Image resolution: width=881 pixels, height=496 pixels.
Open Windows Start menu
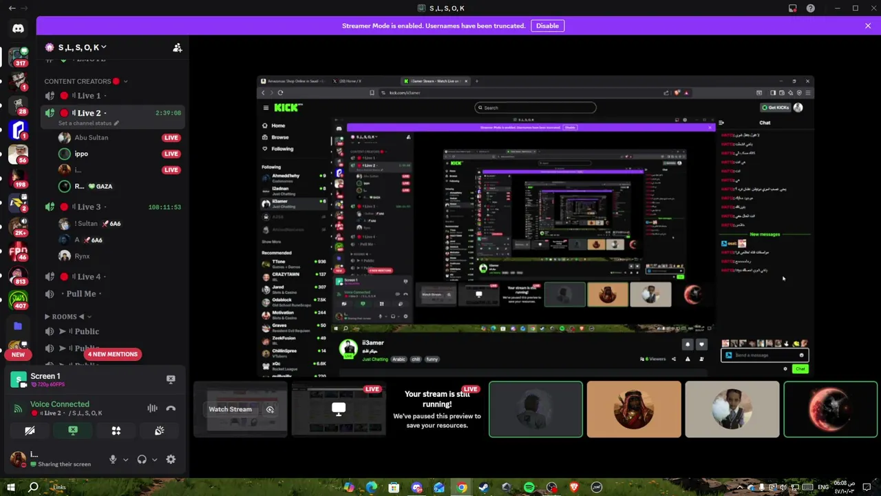(11, 487)
